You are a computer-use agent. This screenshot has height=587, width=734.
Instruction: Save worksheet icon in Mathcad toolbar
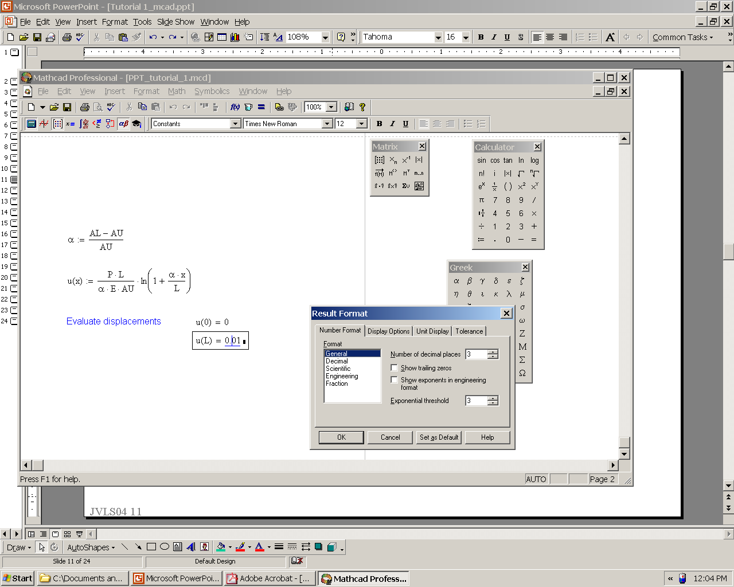[x=67, y=107]
